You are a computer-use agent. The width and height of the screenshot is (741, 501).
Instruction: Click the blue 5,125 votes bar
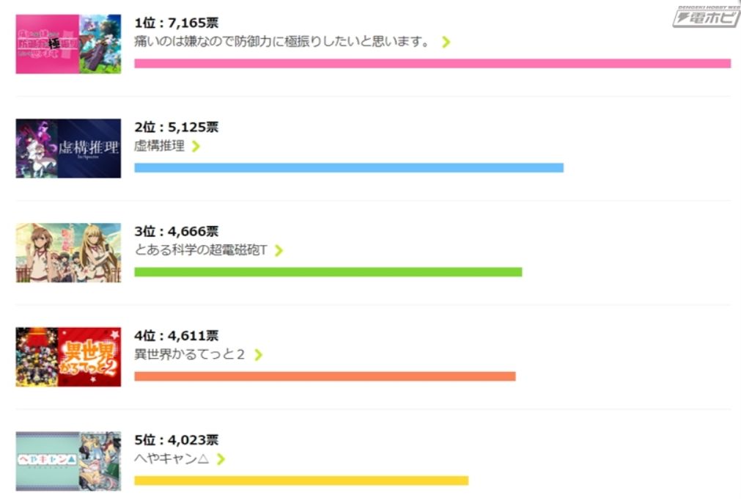click(349, 167)
